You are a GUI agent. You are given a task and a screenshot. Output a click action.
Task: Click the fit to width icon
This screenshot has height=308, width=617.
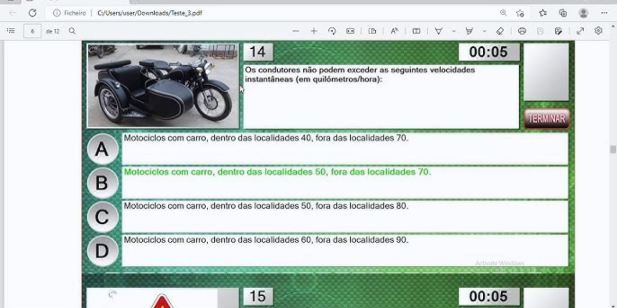click(350, 31)
